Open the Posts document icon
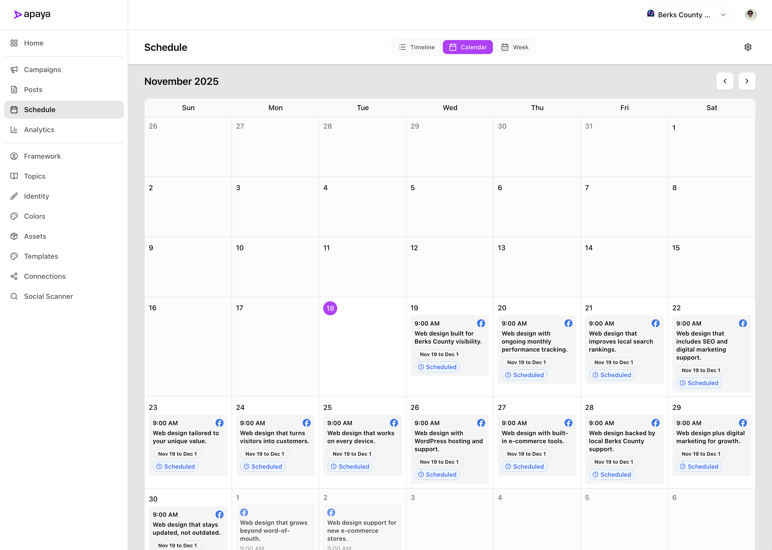 coord(14,89)
